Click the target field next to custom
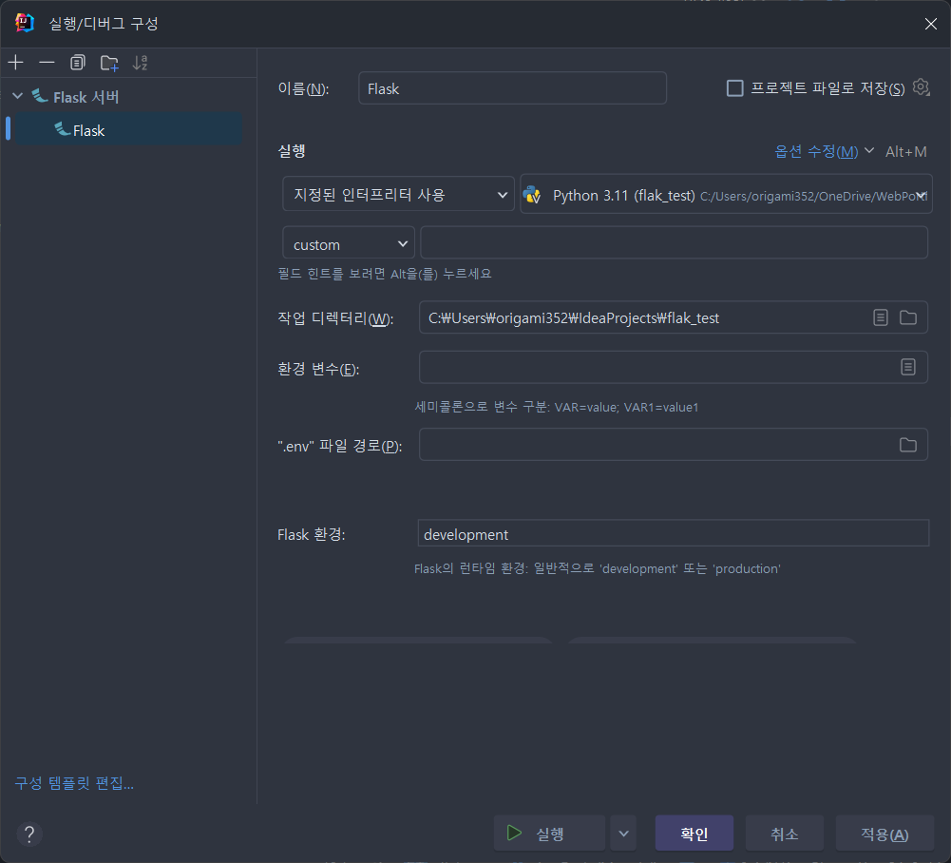Viewport: 951px width, 863px height. click(x=674, y=242)
